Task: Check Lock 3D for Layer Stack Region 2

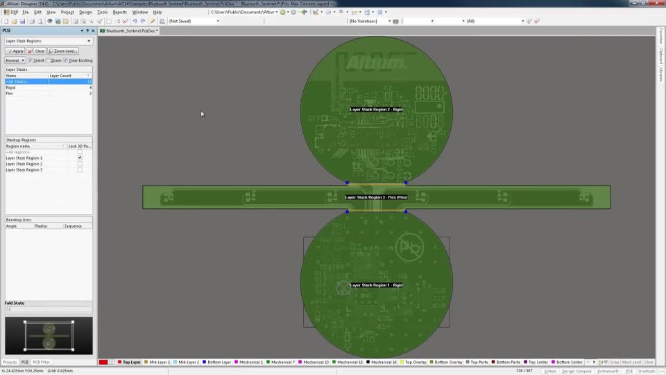Action: (80, 164)
